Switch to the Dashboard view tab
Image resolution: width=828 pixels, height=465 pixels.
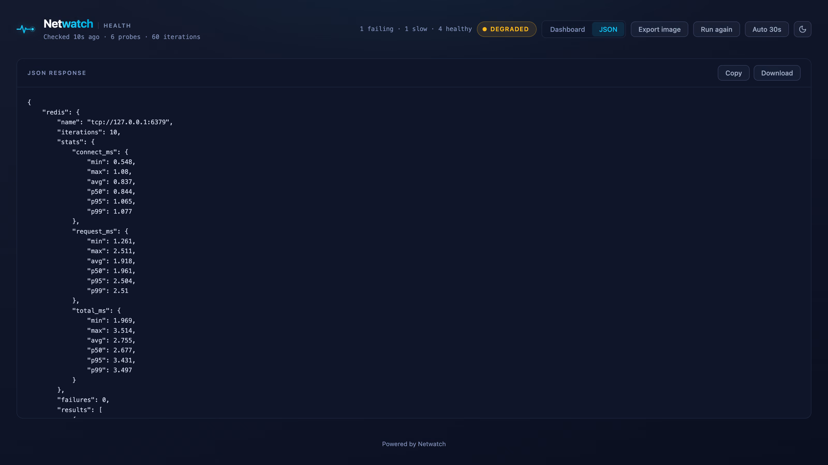click(x=567, y=29)
